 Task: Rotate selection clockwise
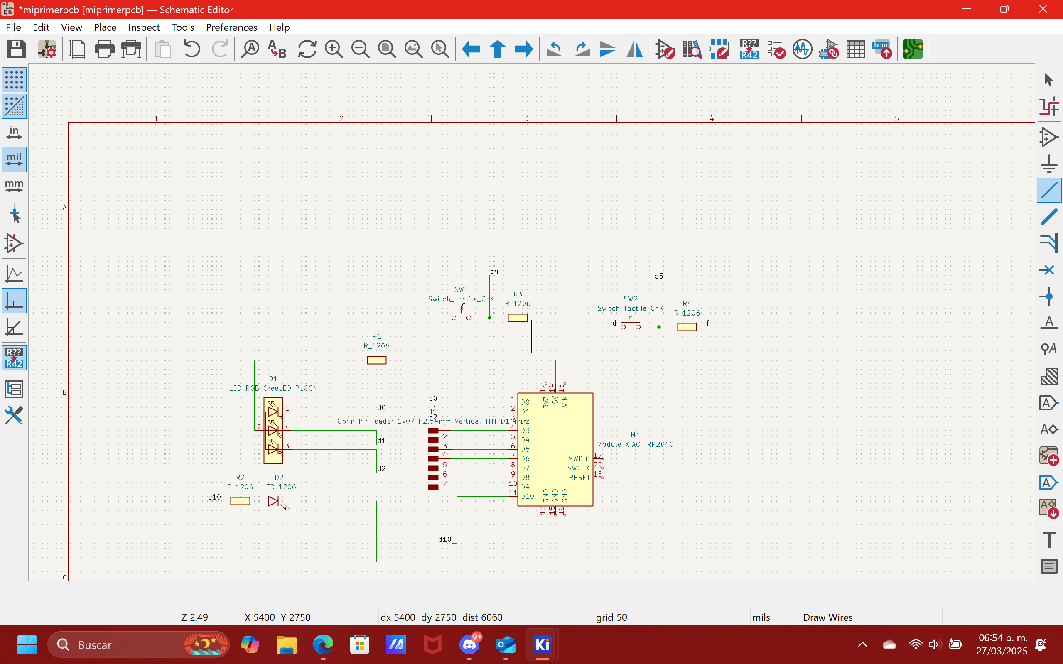coord(582,49)
